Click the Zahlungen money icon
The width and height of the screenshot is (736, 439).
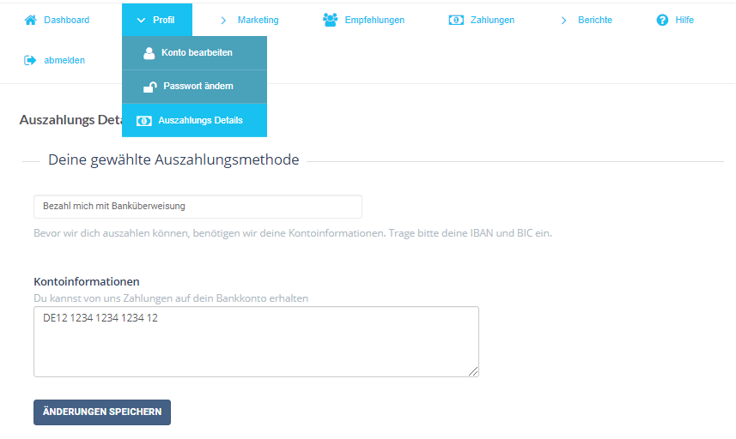pyautogui.click(x=456, y=20)
